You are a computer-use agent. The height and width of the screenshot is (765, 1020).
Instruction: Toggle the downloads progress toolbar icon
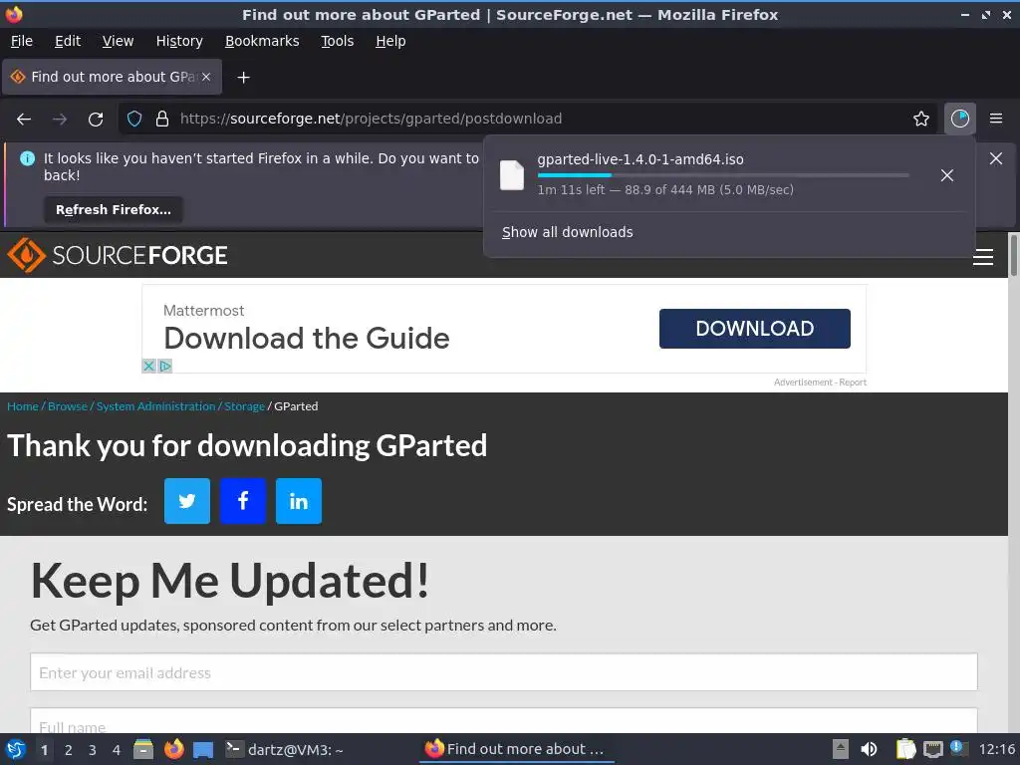[959, 119]
